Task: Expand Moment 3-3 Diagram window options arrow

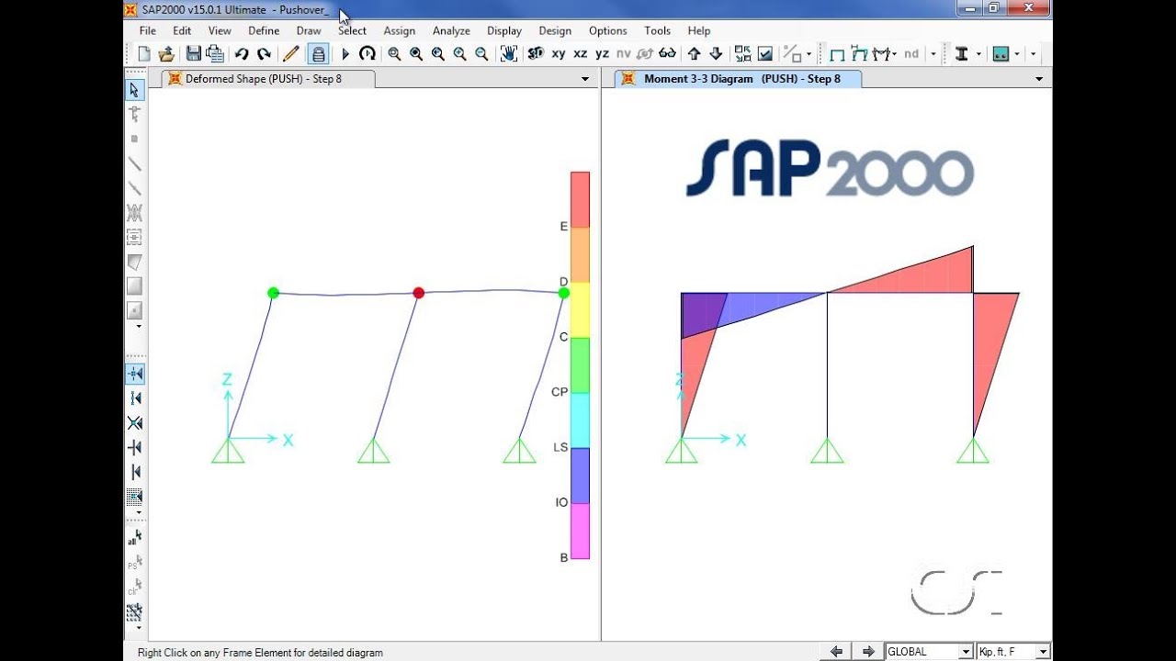Action: (x=1039, y=79)
